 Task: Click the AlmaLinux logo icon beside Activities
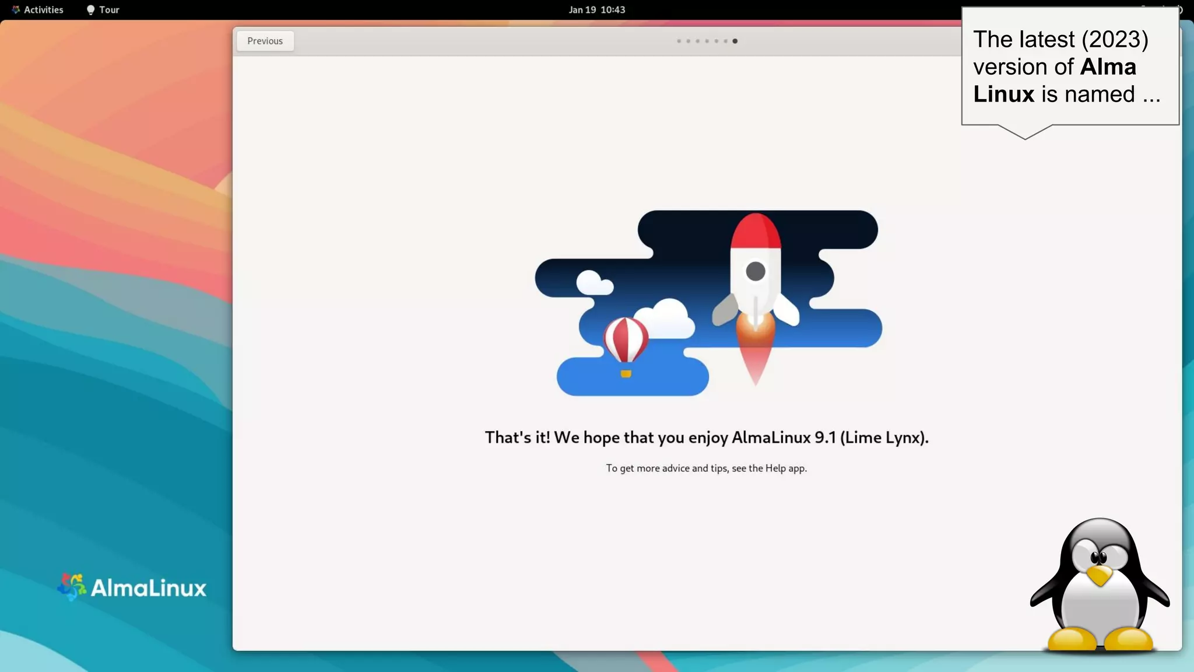16,10
